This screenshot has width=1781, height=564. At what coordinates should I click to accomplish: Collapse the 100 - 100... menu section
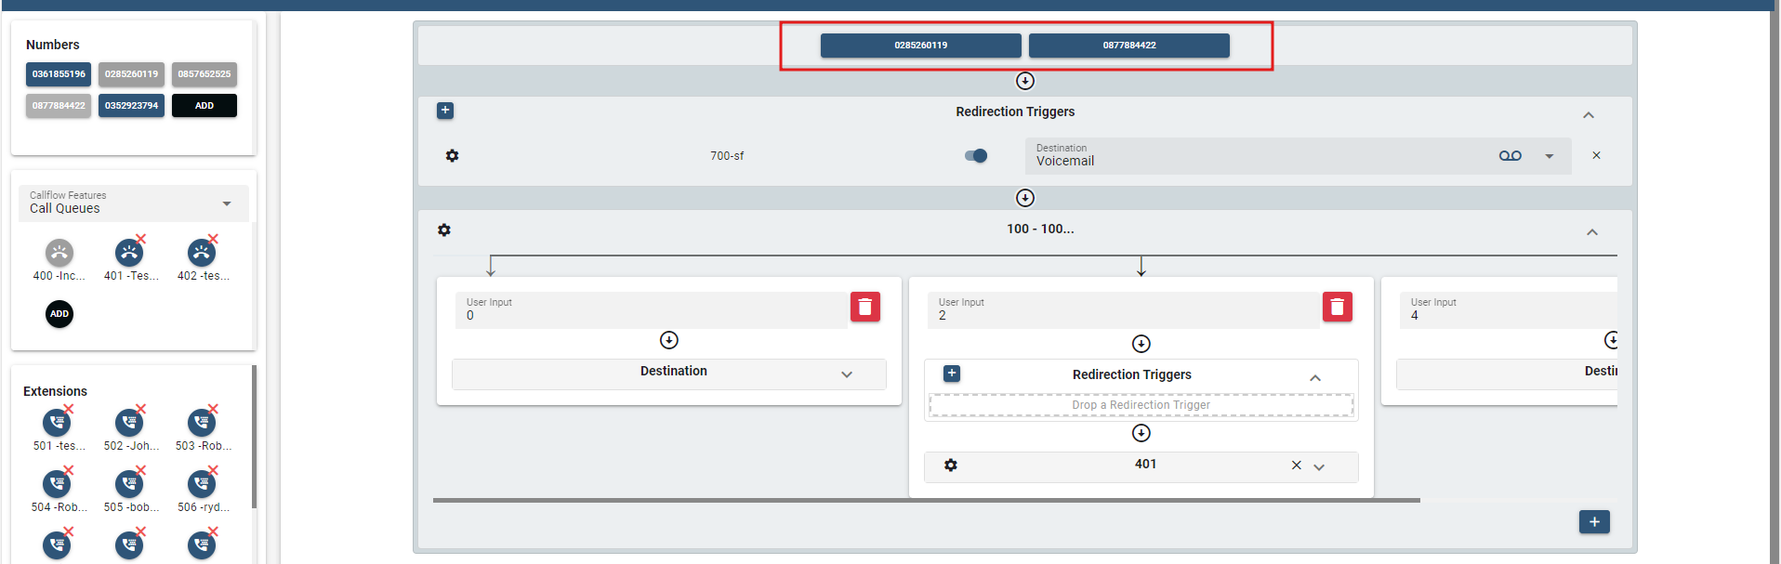point(1591,232)
